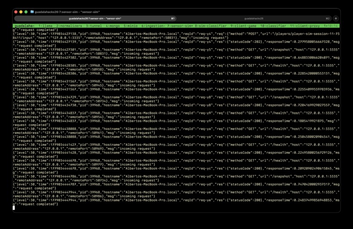Click the req-yb response log line
This screenshot has width=353, height=229.
(x=176, y=155)
